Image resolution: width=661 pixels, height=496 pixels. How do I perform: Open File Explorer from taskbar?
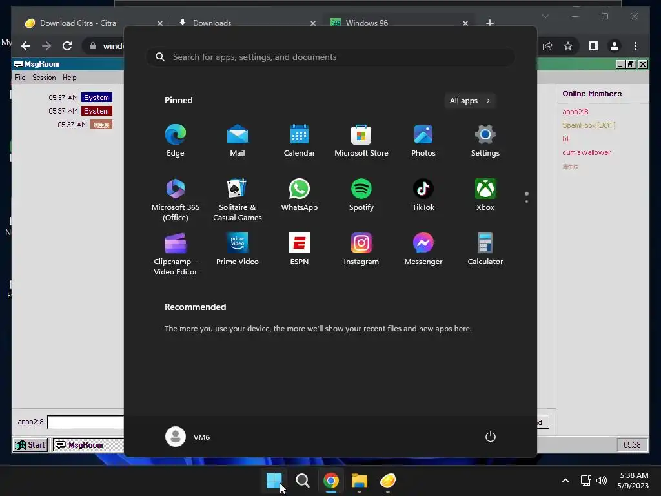359,480
